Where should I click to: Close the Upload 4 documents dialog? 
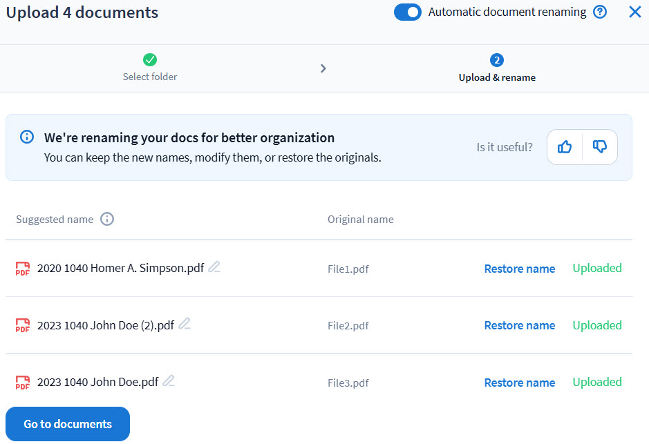click(x=634, y=12)
